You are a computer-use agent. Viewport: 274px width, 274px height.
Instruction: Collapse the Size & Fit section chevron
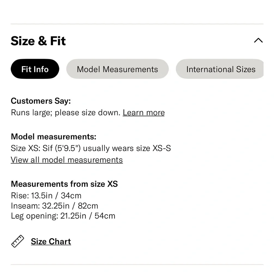[258, 41]
